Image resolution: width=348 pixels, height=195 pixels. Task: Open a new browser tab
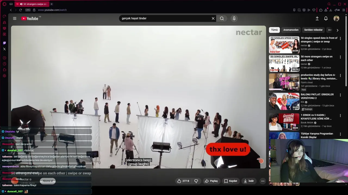51,4
